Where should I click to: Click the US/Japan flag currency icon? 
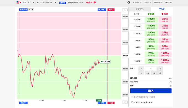click(19, 2)
